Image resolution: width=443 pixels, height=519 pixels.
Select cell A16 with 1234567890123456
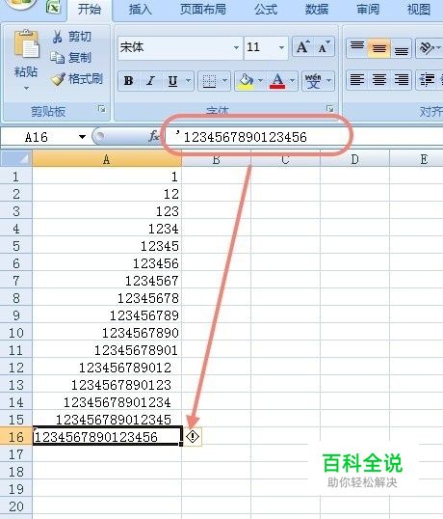tap(107, 437)
